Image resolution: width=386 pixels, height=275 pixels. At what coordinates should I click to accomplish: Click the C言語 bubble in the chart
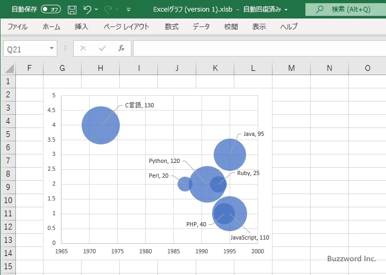click(101, 125)
